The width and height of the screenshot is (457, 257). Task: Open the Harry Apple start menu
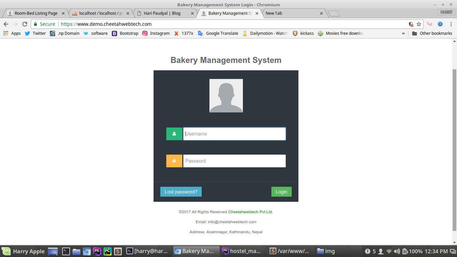(23, 251)
